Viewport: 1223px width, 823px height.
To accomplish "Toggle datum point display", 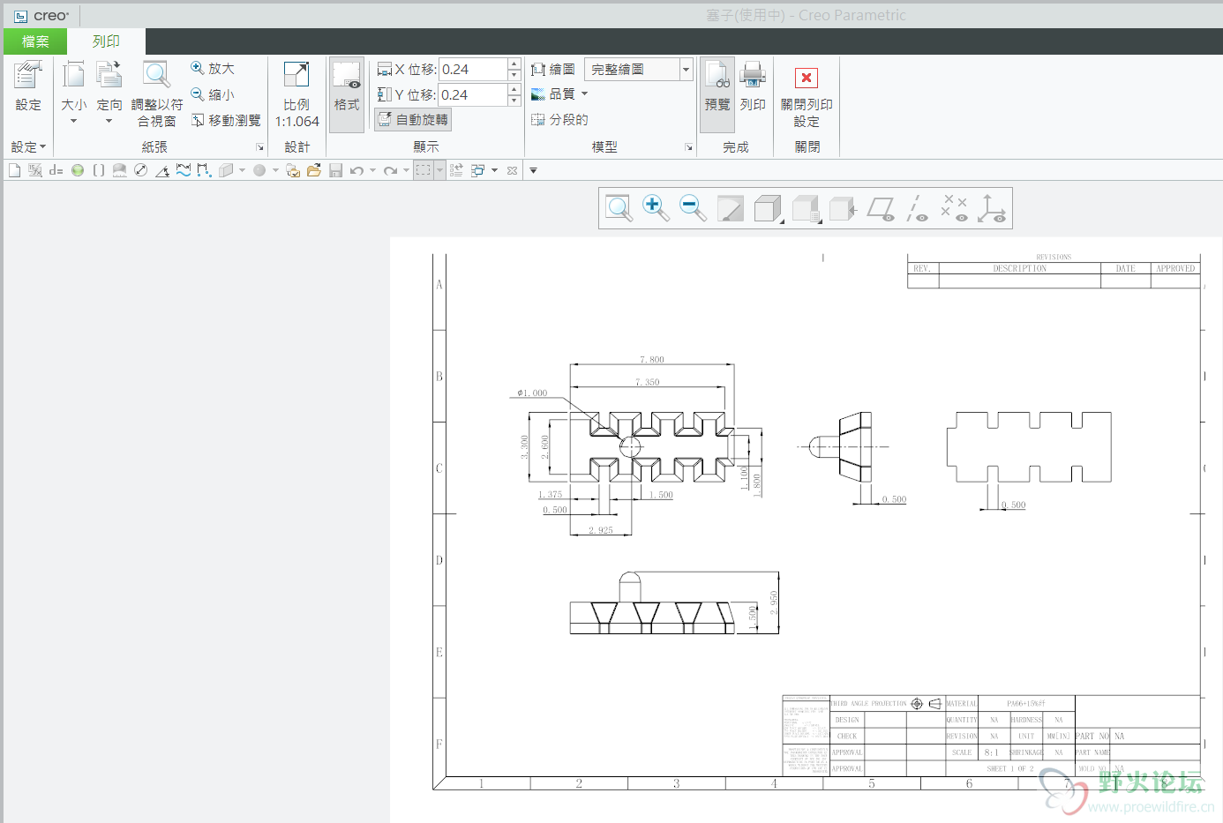I will tap(955, 208).
